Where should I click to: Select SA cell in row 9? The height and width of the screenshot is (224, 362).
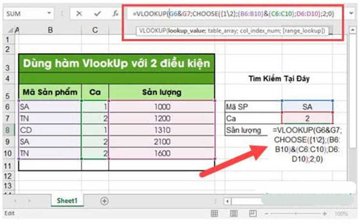point(50,141)
